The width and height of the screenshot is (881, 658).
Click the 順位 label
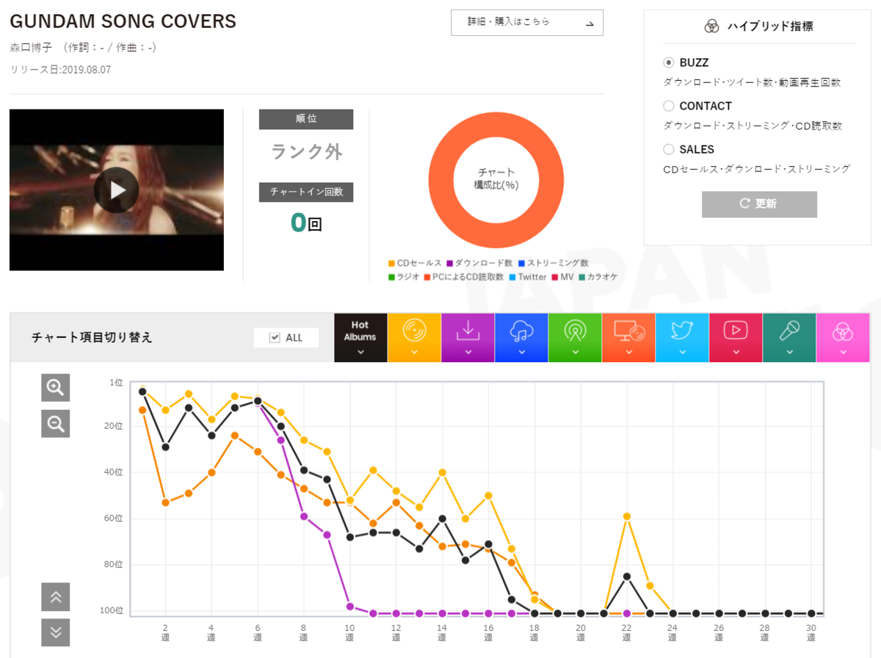pos(306,119)
